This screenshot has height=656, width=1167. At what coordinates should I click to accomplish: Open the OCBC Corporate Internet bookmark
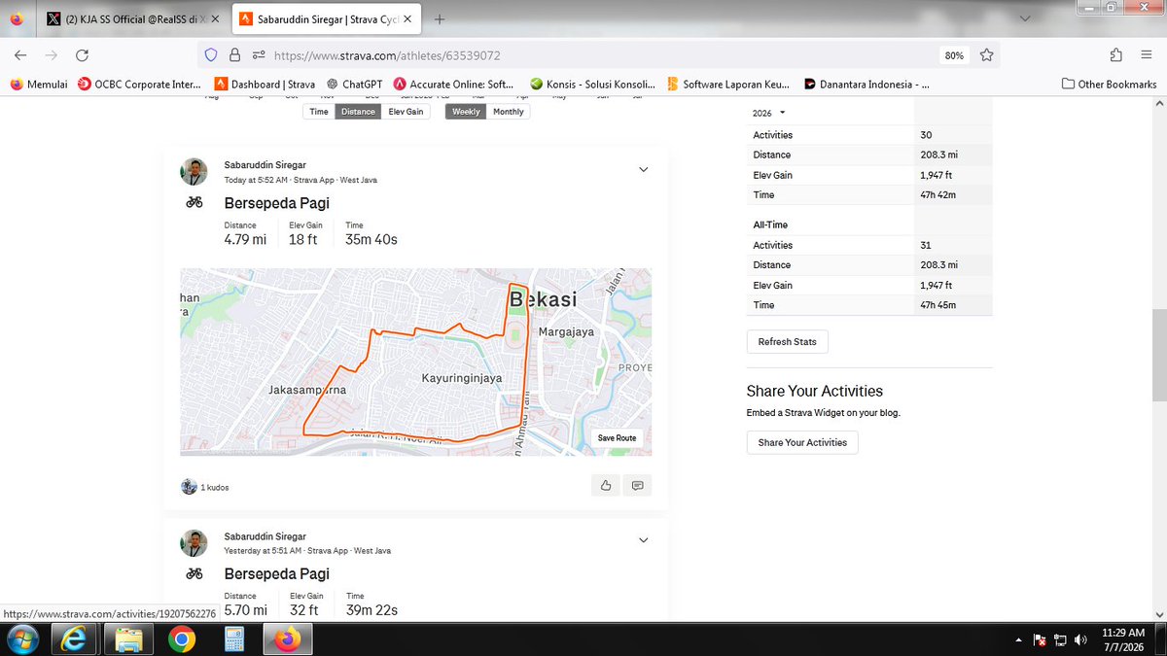point(139,84)
